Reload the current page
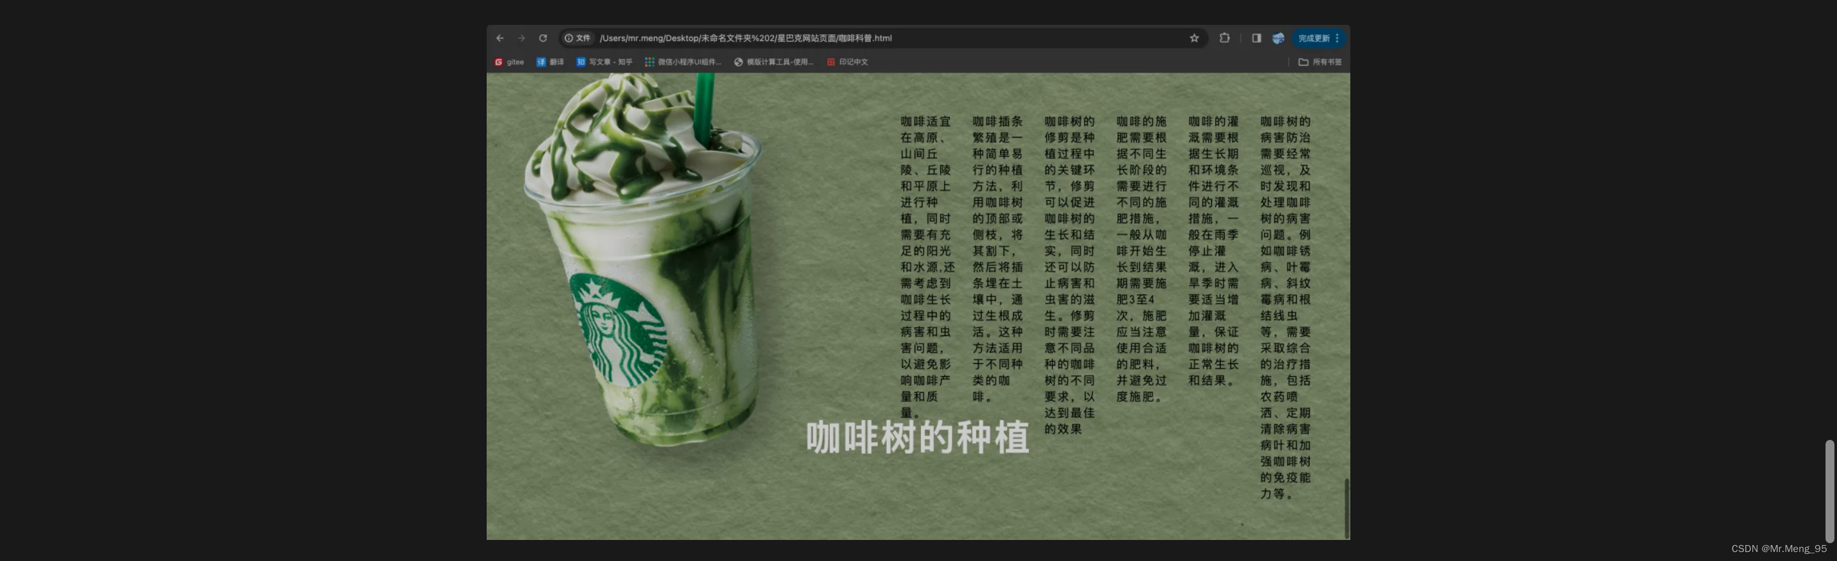1837x561 pixels. (543, 38)
